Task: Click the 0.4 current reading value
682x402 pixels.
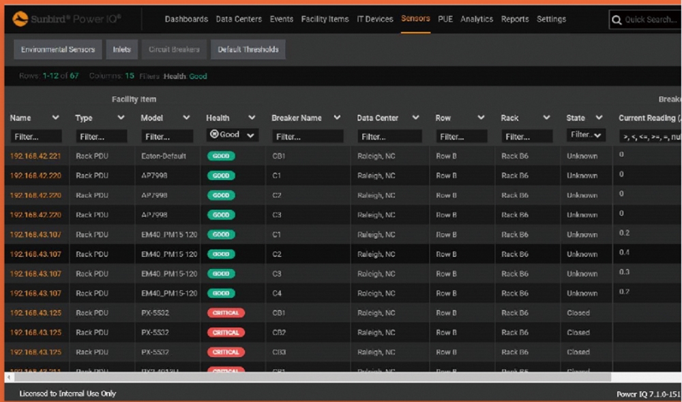Action: (x=624, y=252)
